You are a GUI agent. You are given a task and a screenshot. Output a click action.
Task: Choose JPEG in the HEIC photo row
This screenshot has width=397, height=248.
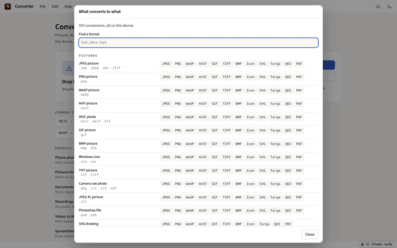point(166,117)
